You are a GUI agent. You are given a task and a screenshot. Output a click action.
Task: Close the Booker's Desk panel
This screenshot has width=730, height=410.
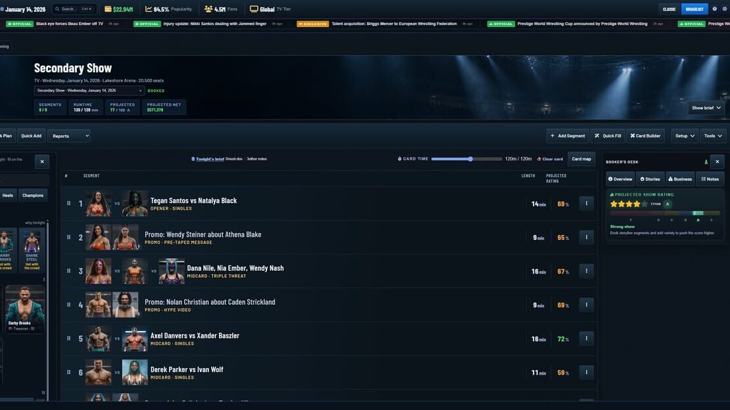pyautogui.click(x=718, y=162)
